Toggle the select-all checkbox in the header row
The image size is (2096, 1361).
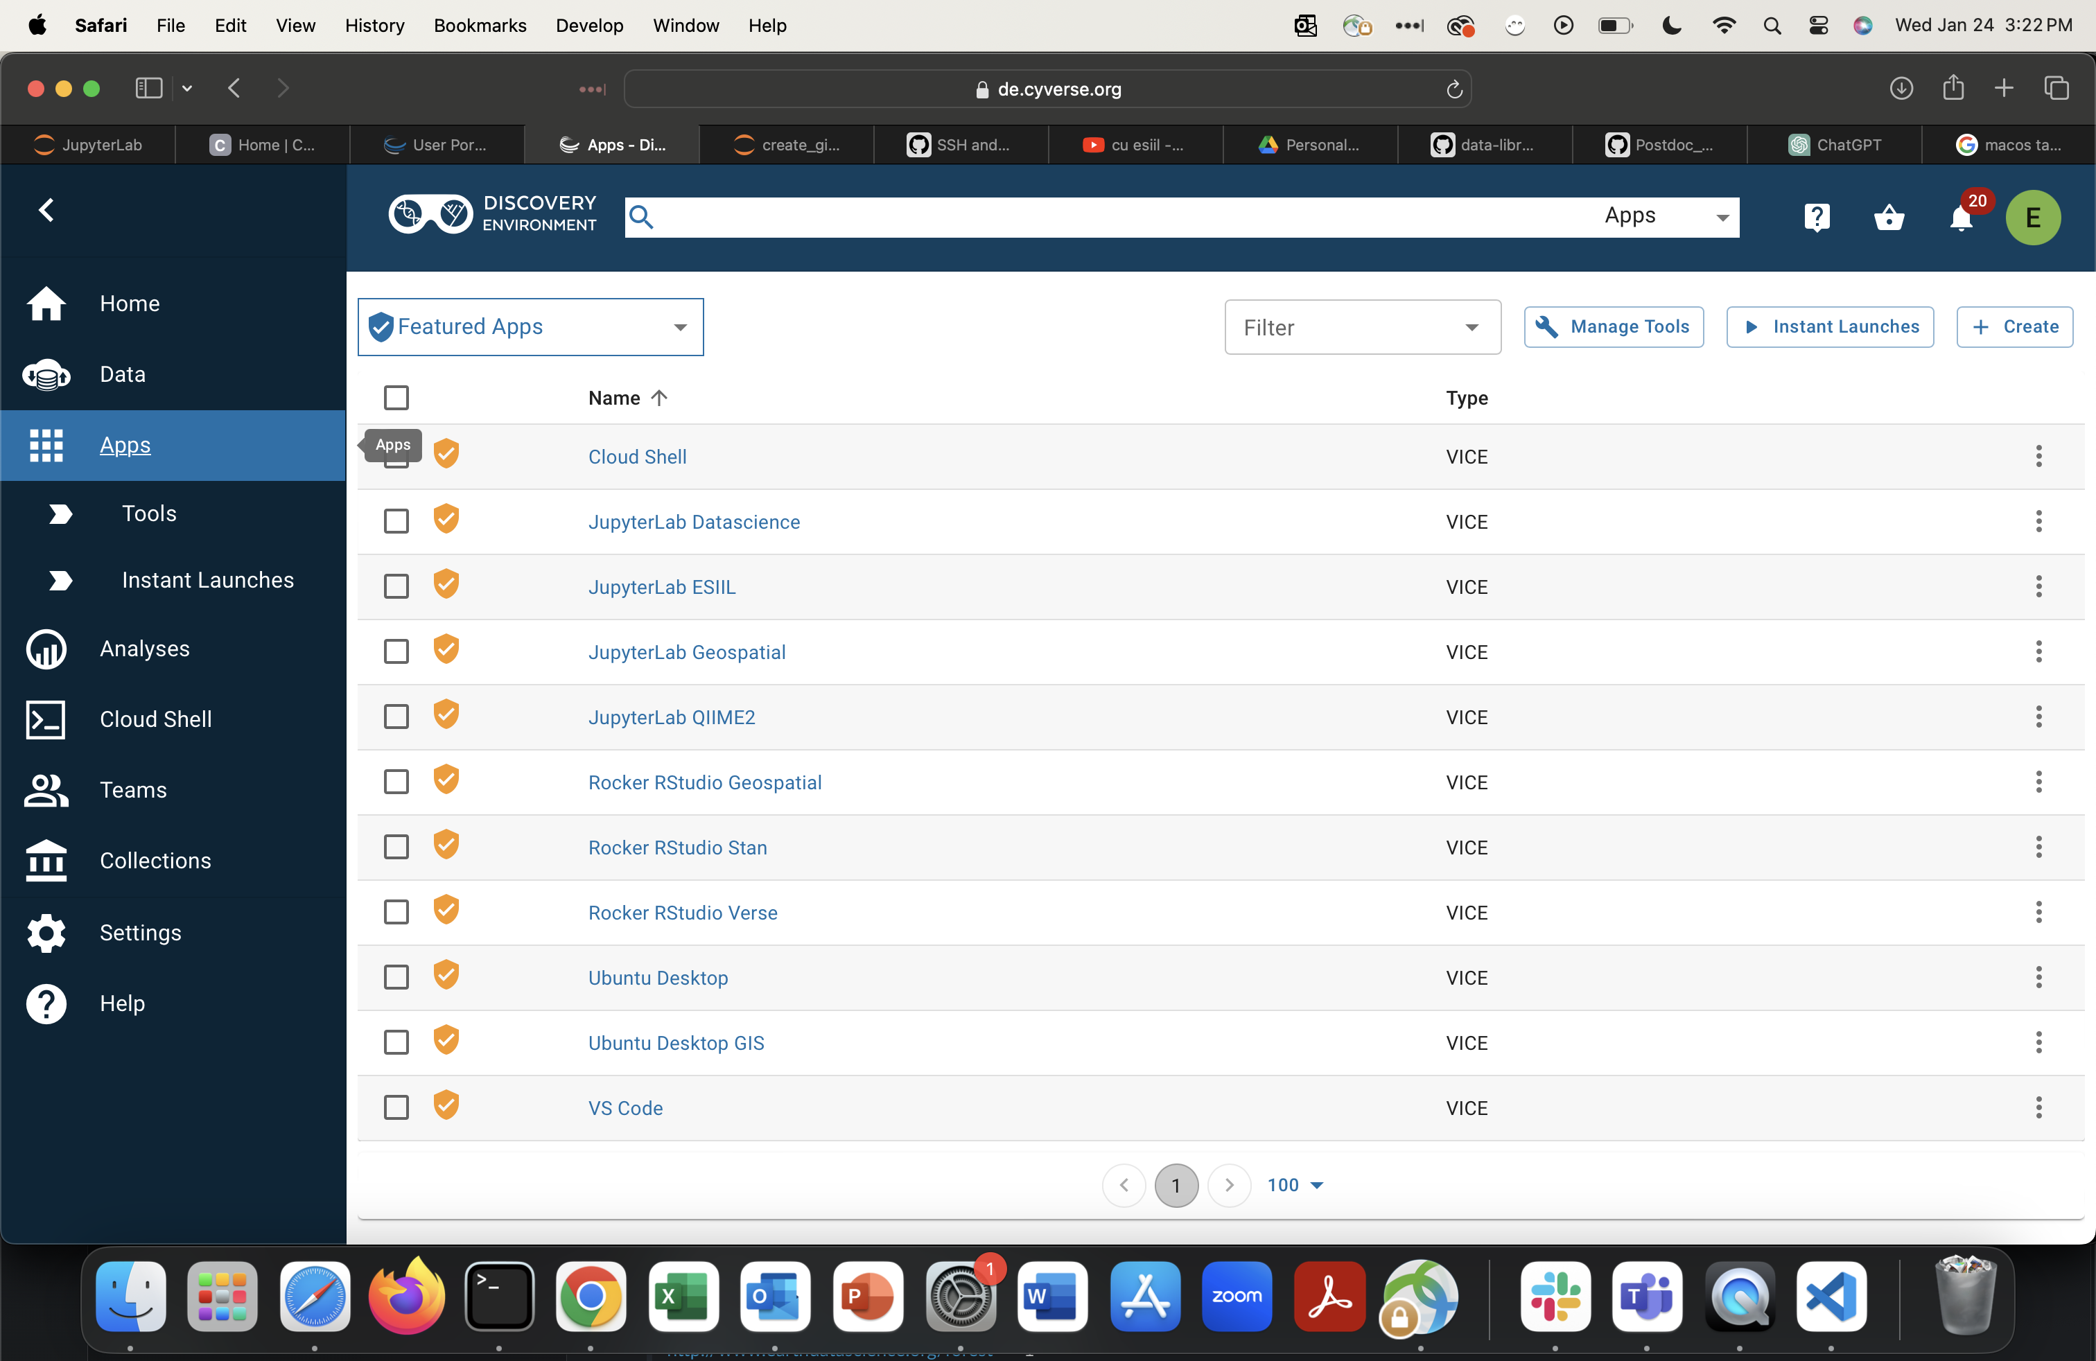pos(396,397)
